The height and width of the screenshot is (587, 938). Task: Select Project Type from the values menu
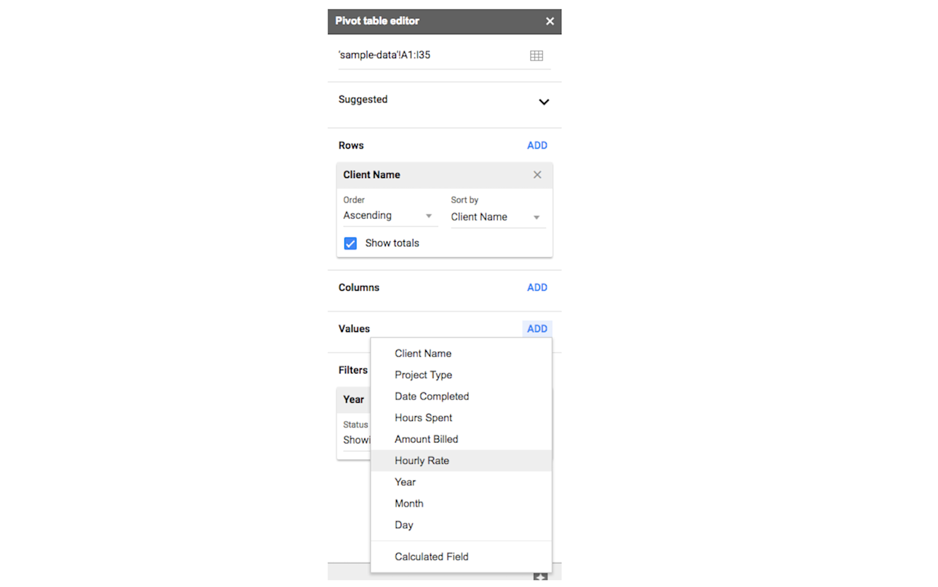(423, 375)
